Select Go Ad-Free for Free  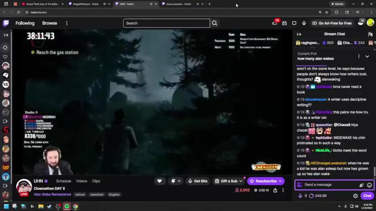pyautogui.click(x=332, y=23)
